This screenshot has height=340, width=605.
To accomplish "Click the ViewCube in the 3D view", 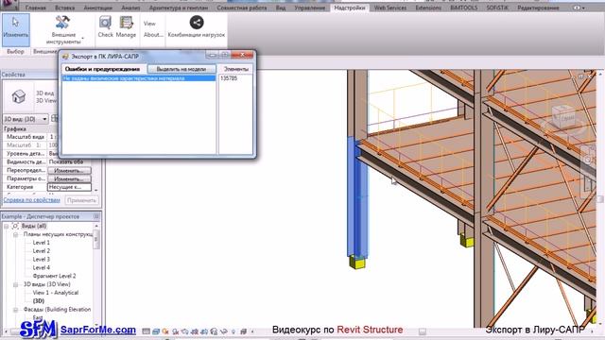I will 563,117.
